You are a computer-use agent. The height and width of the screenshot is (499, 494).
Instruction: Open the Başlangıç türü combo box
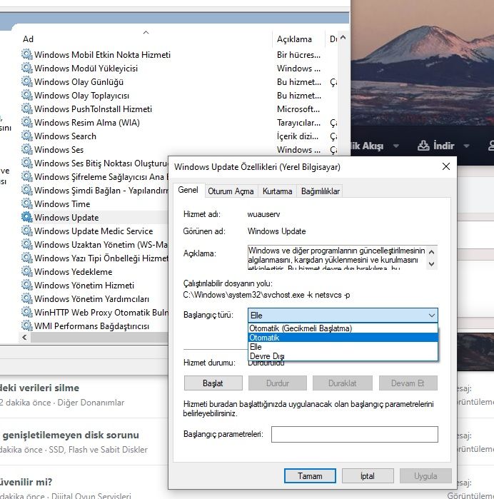click(343, 316)
